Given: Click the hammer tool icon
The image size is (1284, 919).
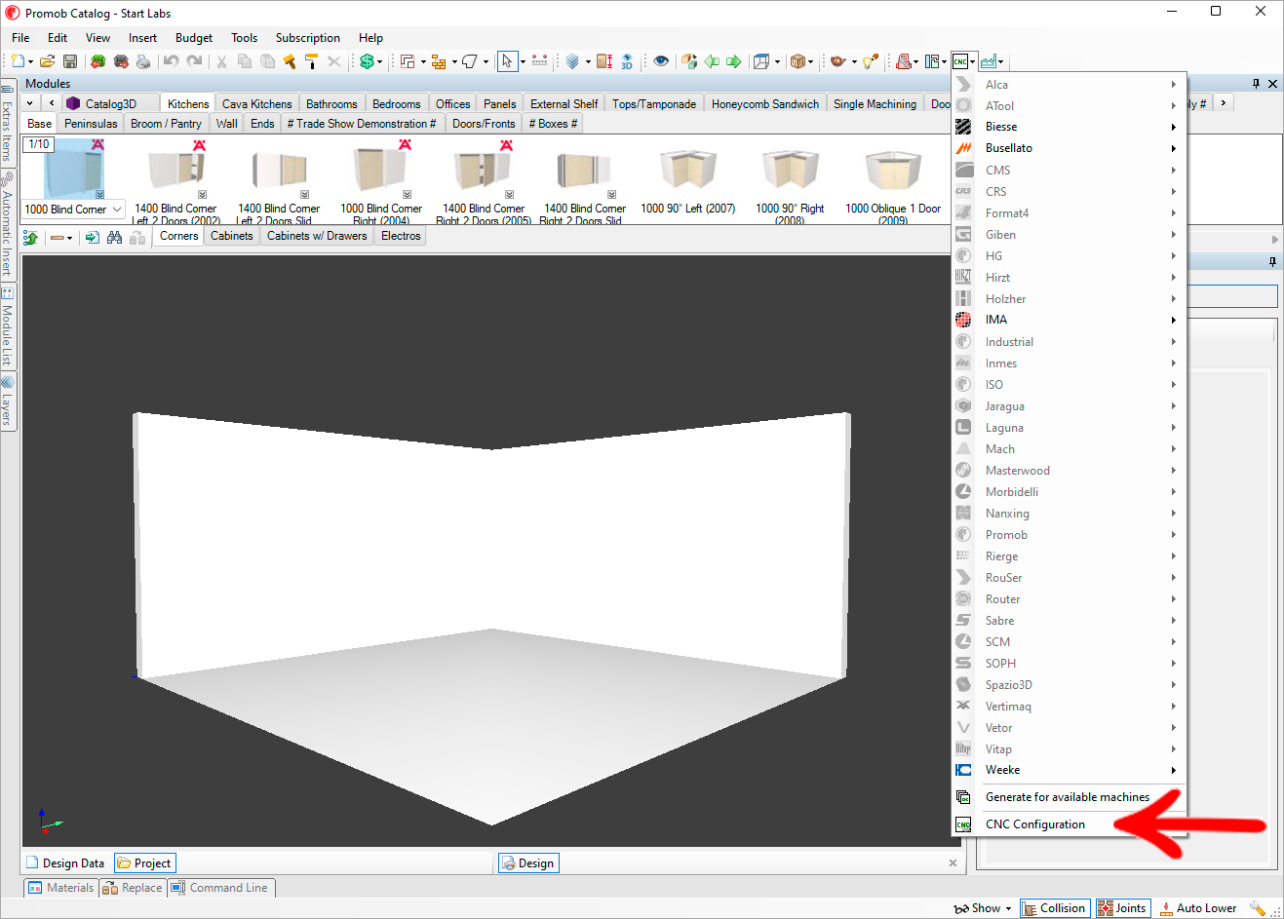Looking at the screenshot, I should pyautogui.click(x=290, y=61).
